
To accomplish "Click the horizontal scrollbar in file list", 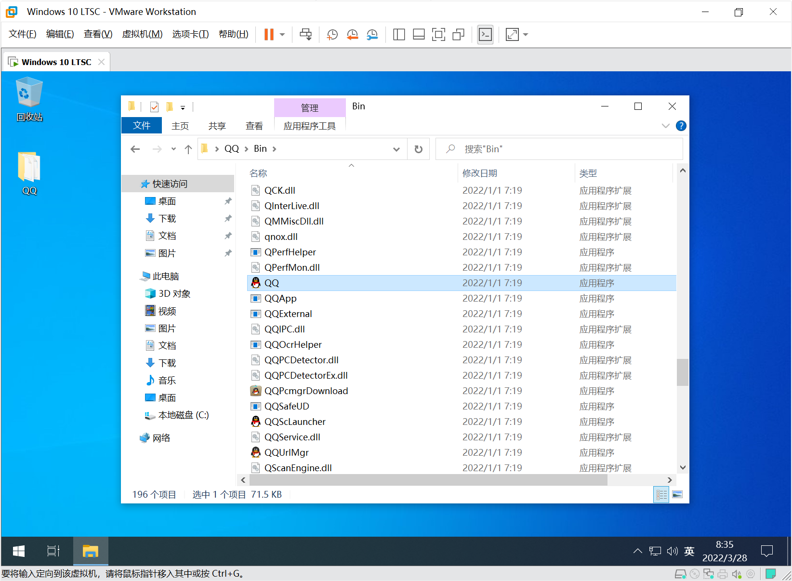I will pos(428,480).
